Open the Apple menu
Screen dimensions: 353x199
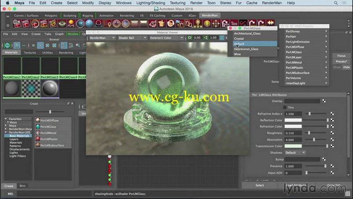click(8, 3)
